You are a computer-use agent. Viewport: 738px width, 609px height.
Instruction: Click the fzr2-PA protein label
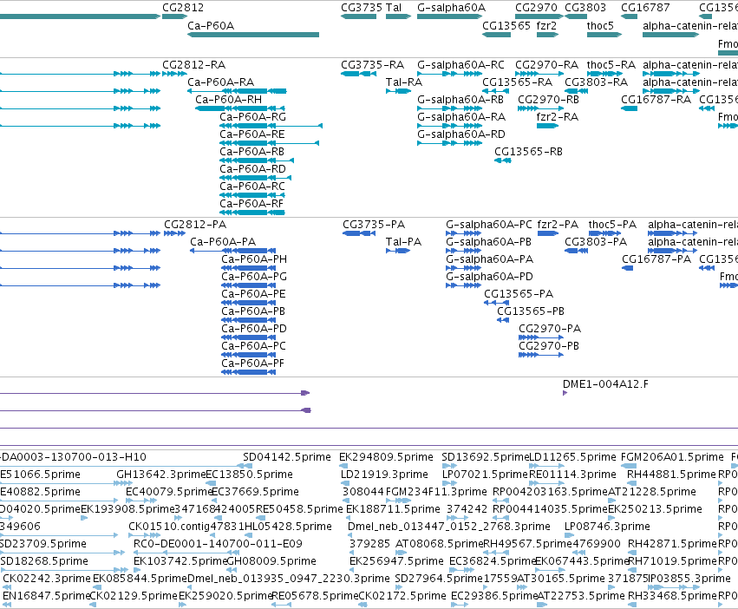pyautogui.click(x=558, y=224)
